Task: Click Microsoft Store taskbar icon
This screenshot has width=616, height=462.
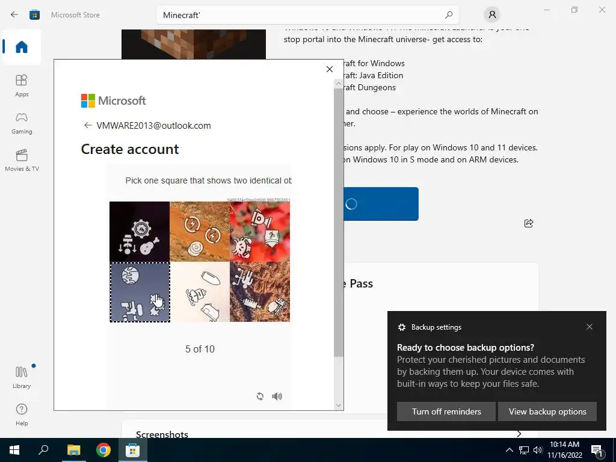Action: click(133, 450)
